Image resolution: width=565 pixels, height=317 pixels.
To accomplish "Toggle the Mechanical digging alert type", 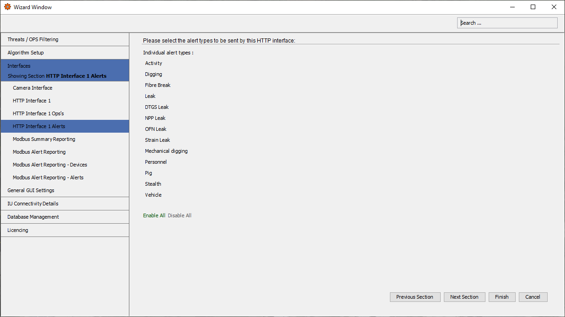I will (x=166, y=151).
